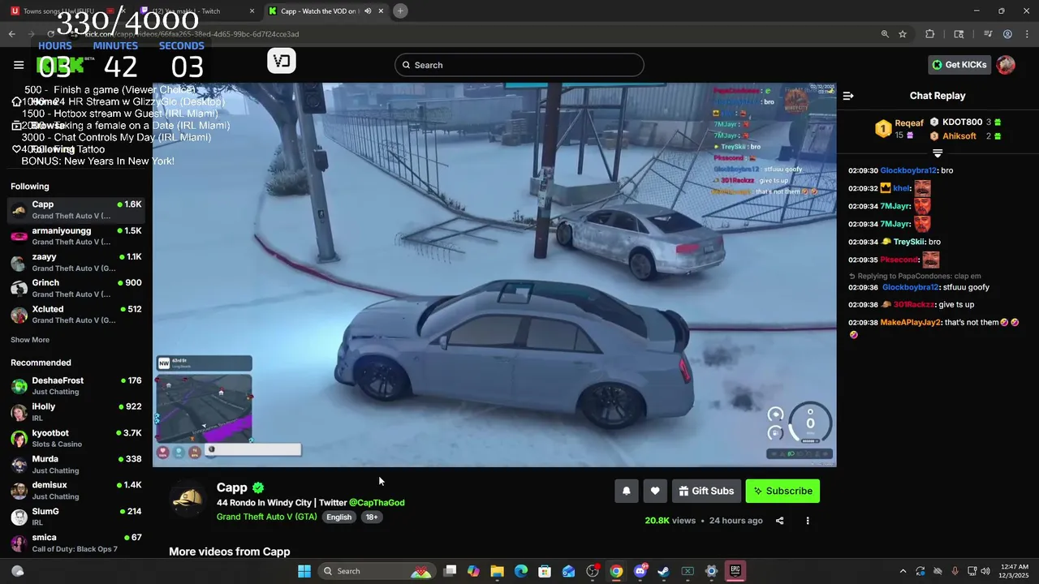The height and width of the screenshot is (584, 1039).
Task: Collapse the Chat Replay panel icon
Action: (x=848, y=96)
